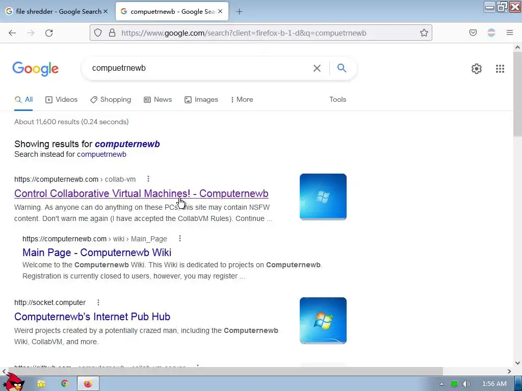Reload the current Google page
Image resolution: width=522 pixels, height=391 pixels.
coord(49,33)
